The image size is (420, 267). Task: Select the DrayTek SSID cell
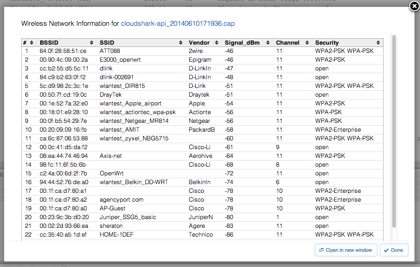pyautogui.click(x=111, y=95)
